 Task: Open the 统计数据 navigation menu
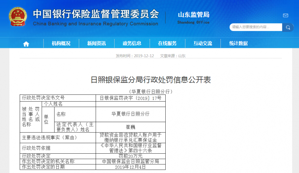(238, 43)
